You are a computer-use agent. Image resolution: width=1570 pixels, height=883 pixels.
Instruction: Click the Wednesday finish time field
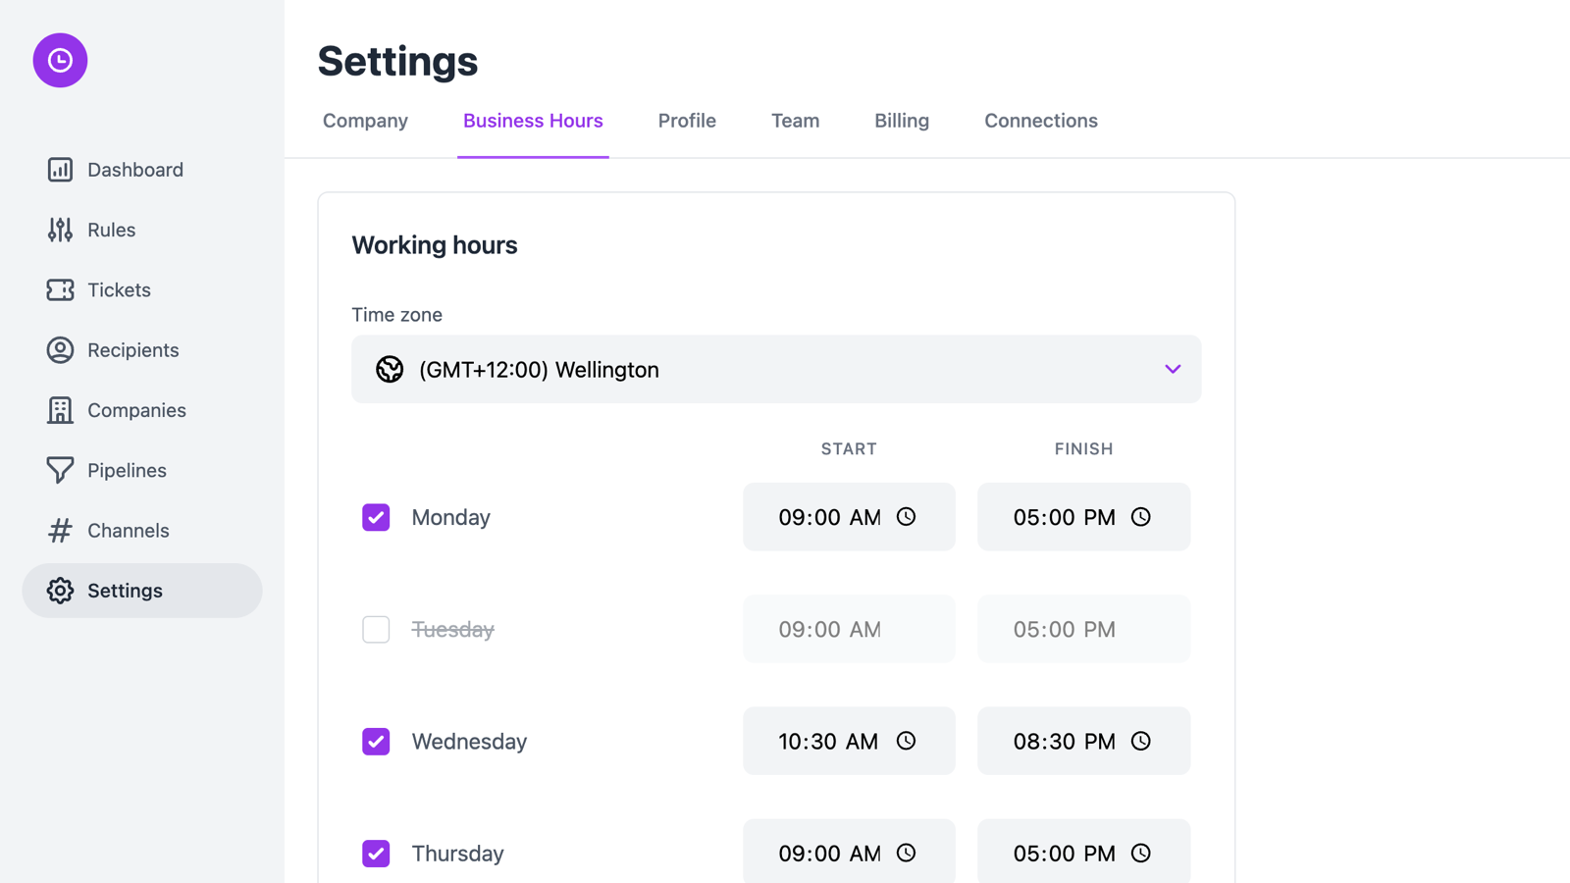(1083, 742)
